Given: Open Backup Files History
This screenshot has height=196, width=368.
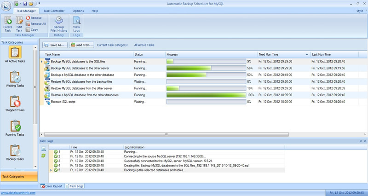Looking at the screenshot, I should click(59, 24).
